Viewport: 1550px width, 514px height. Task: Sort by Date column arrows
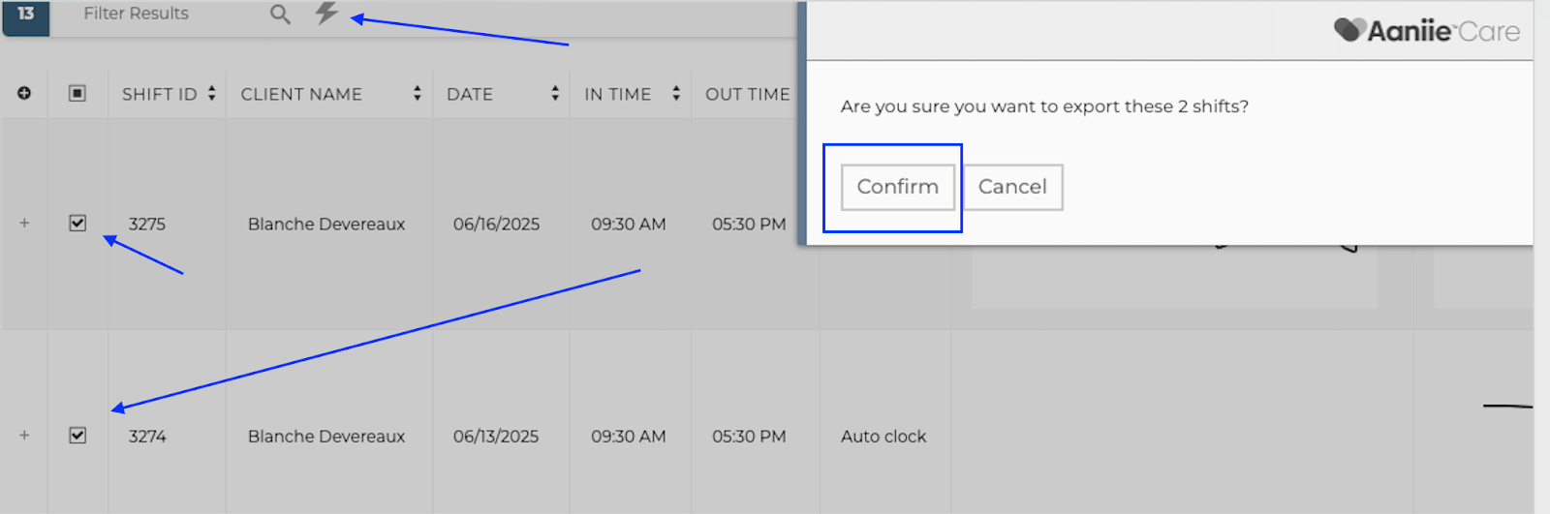click(x=555, y=94)
